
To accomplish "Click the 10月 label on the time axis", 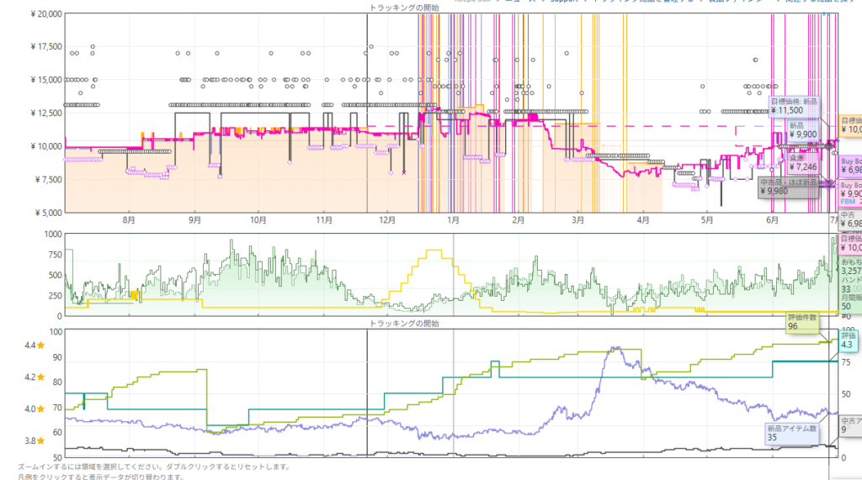I will click(x=258, y=219).
